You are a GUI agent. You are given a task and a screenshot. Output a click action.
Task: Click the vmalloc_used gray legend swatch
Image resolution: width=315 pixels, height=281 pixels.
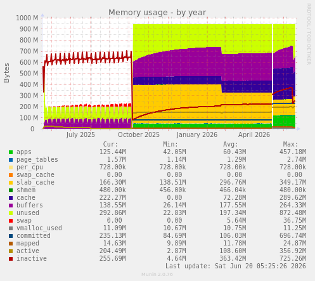pos(11,228)
